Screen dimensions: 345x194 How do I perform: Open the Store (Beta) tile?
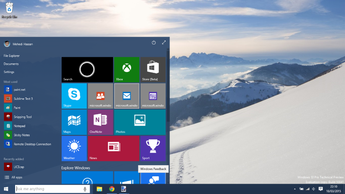point(153,69)
